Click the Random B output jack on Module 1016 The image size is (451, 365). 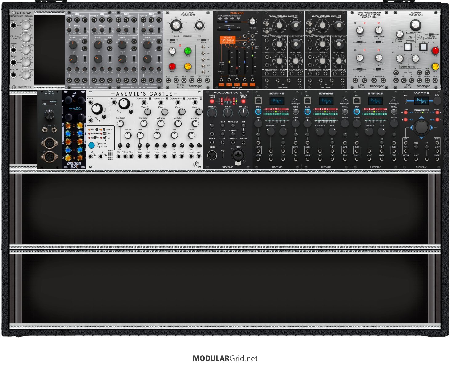point(383,80)
